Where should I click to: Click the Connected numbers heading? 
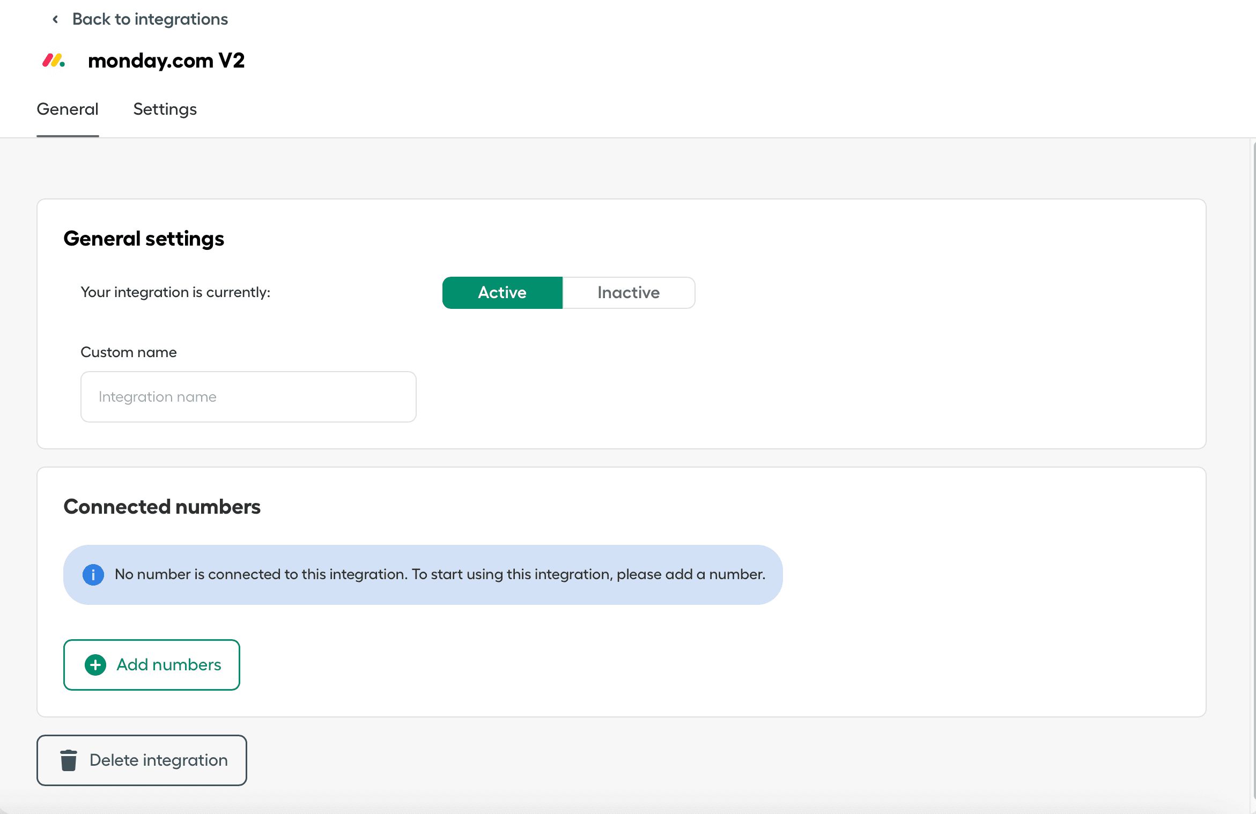tap(162, 507)
